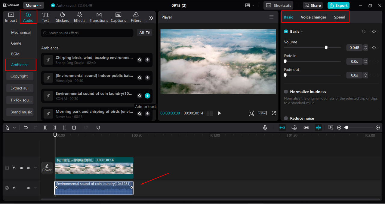Screen dimensions: 385x204
Task: Click the Volume 0.0dB stepper arrows
Action: [365, 48]
